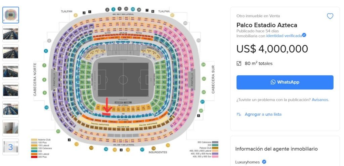
Task: Select the second gallery thumbnail
Action: 11,34
